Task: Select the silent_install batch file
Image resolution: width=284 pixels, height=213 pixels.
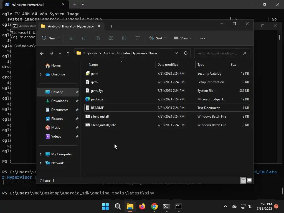Action: (x=167, y=116)
